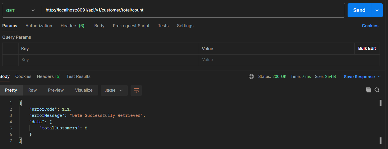Click the Cookies link on the right
The height and width of the screenshot is (149, 388).
pyautogui.click(x=370, y=26)
